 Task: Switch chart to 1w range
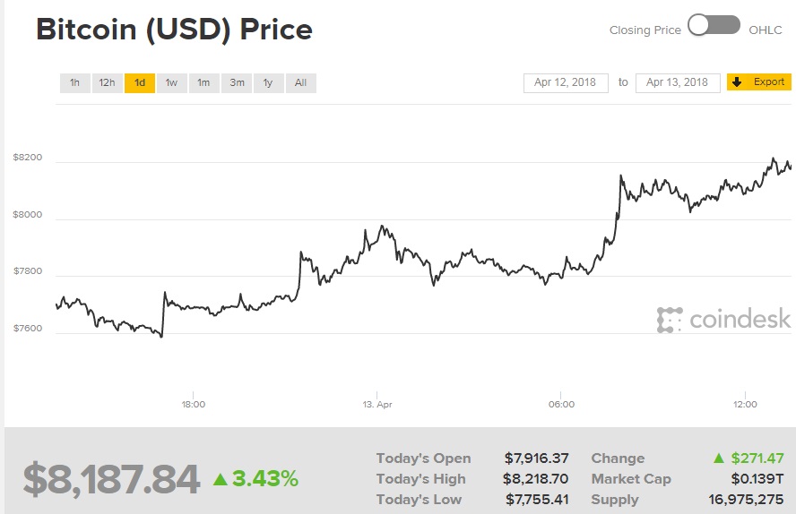[171, 83]
